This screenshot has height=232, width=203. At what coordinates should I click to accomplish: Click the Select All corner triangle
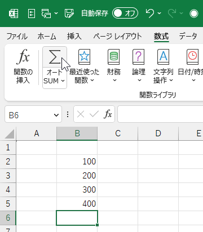pos(10,133)
